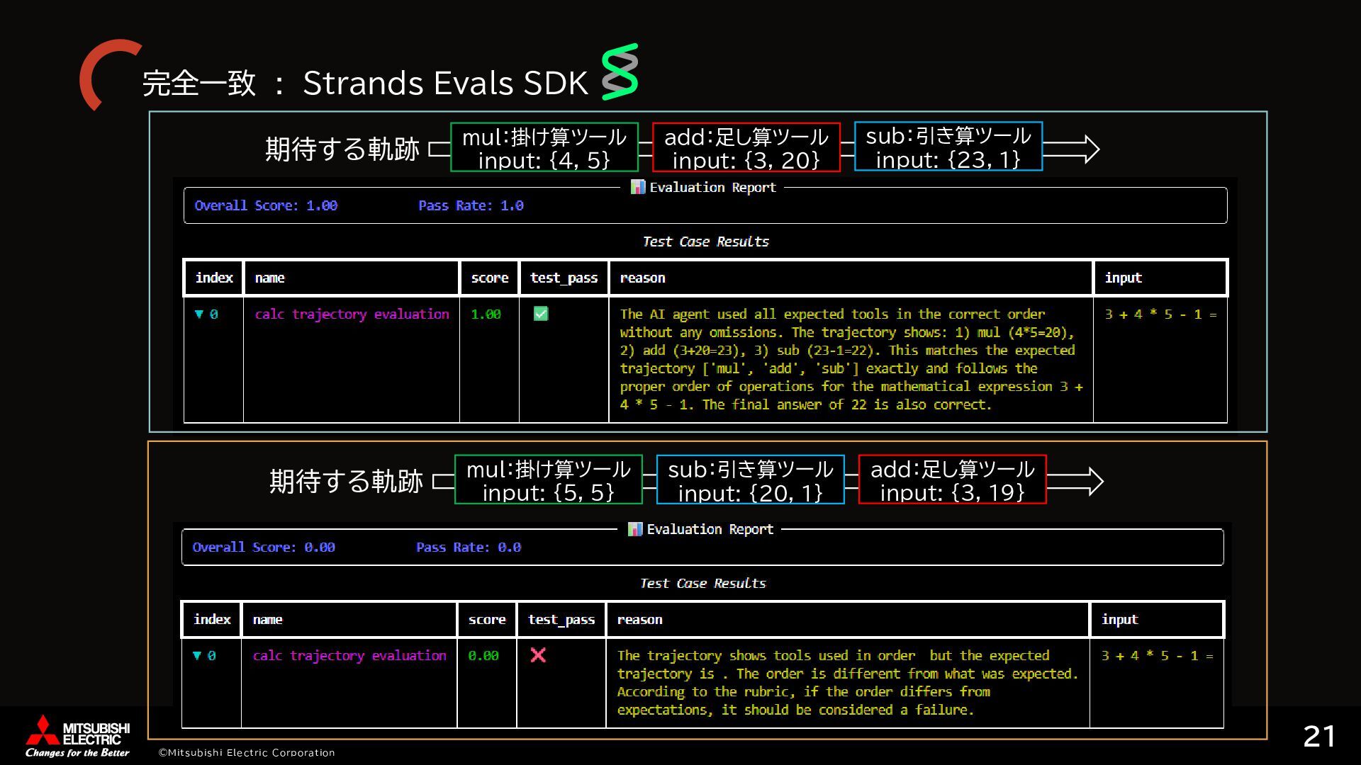Click the green mul input {4, 5} box

click(x=544, y=147)
